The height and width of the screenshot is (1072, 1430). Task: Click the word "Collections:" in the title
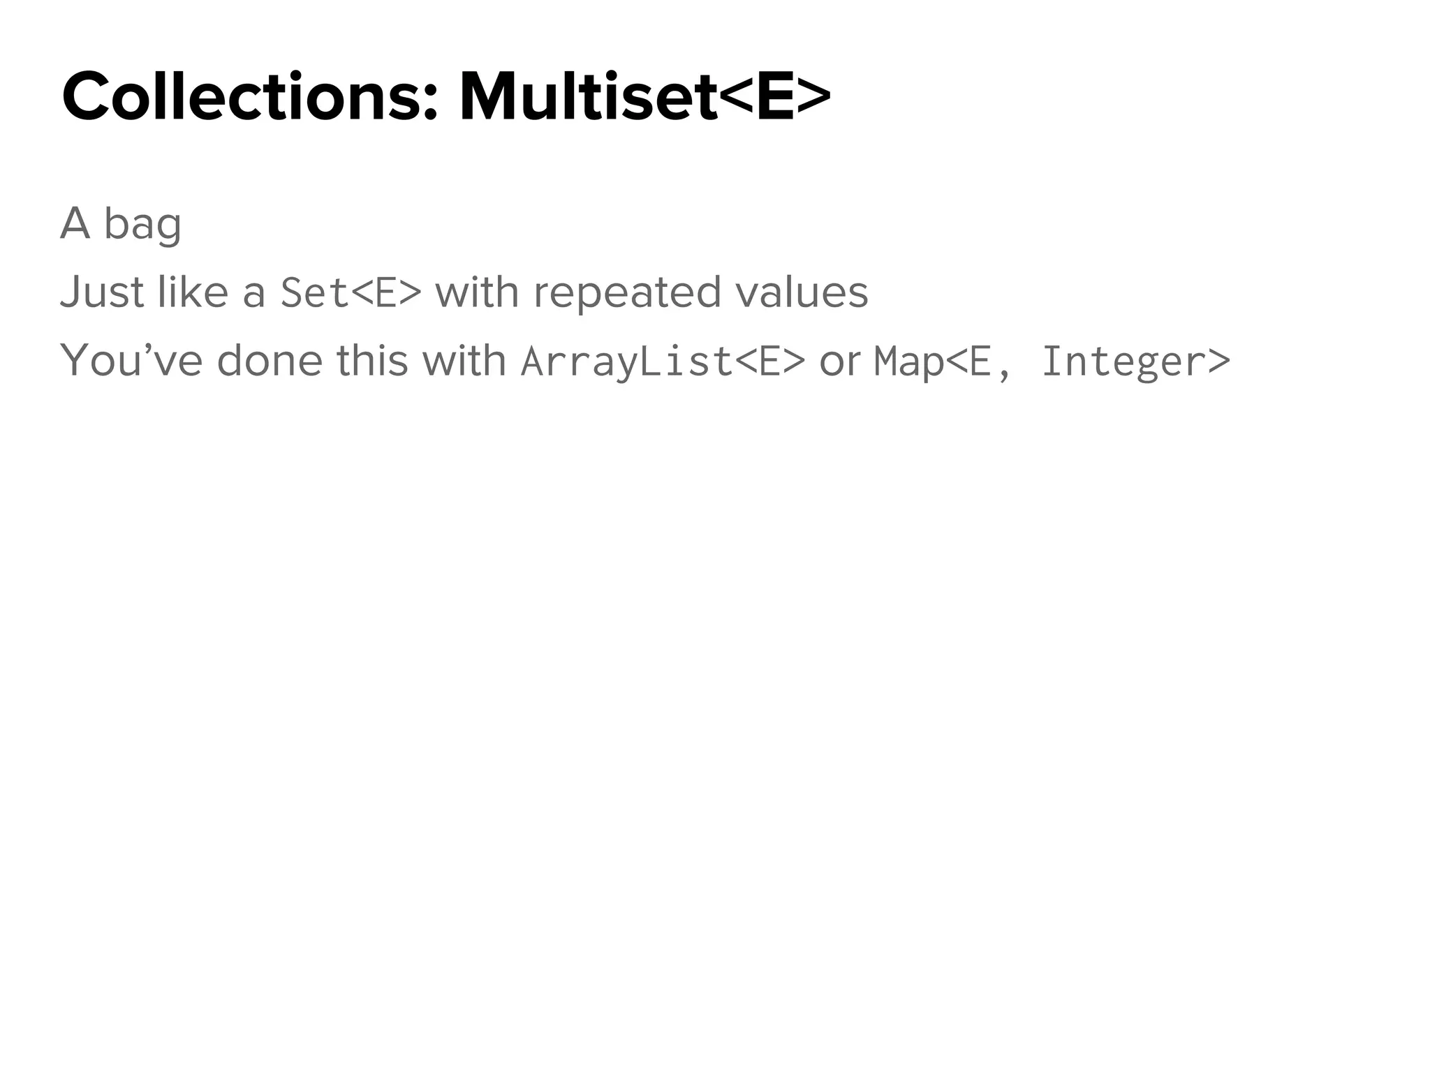pyautogui.click(x=250, y=98)
